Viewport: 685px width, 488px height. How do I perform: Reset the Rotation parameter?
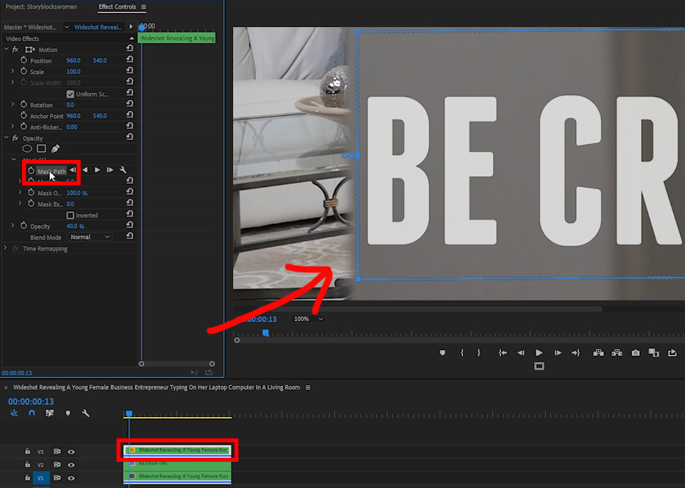tap(130, 104)
